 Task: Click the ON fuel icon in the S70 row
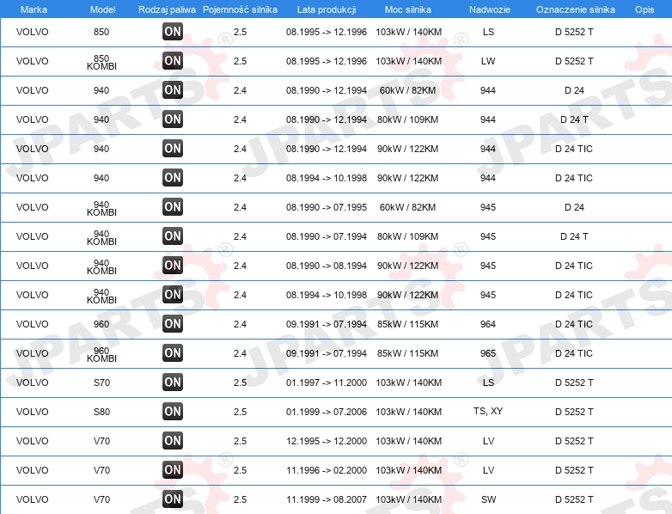click(173, 382)
